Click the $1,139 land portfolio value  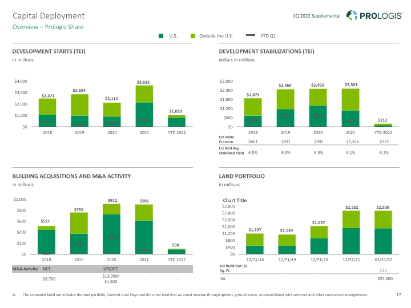point(286,230)
